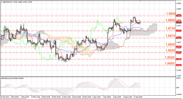This screenshot has width=183, height=99.
Task: Select the red 1.6850 price tag on axis
Action: (x=179, y=16)
